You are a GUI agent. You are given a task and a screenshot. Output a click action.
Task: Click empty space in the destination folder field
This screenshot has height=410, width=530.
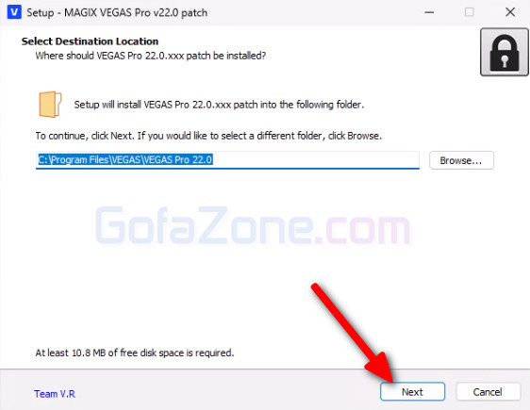point(314,159)
